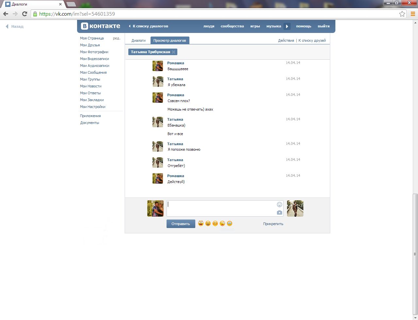This screenshot has width=418, height=320.
Task: Open Мои Ответы
Action: point(90,93)
